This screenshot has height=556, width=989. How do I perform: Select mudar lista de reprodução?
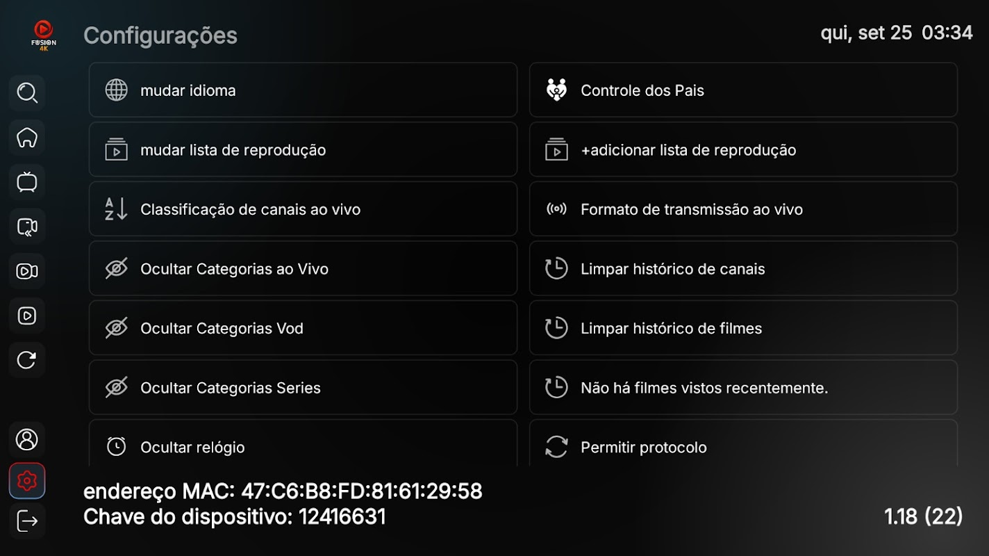303,149
